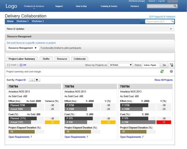Select the Resource tab

tap(62, 59)
